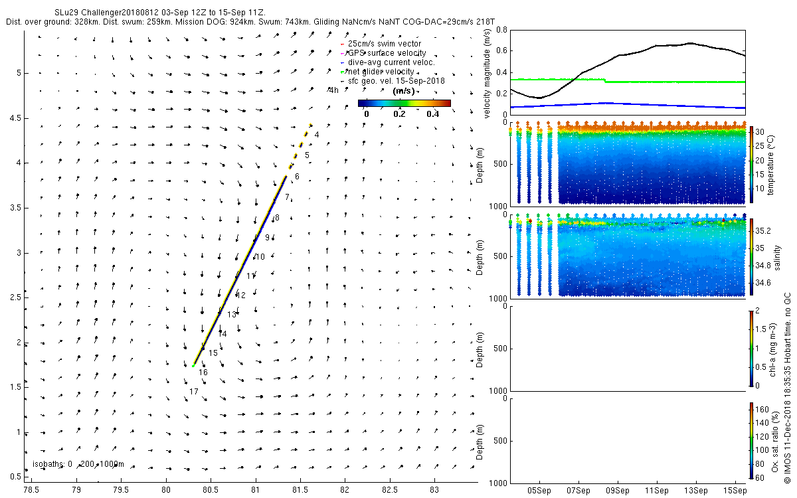This screenshot has width=797, height=498.
Task: Click the 'velocity magnitude (m/s)' axis label
Action: pos(488,72)
